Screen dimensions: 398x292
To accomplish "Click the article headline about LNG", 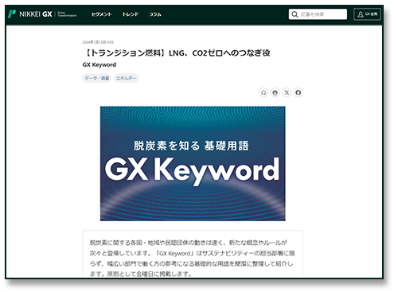I will tap(177, 53).
